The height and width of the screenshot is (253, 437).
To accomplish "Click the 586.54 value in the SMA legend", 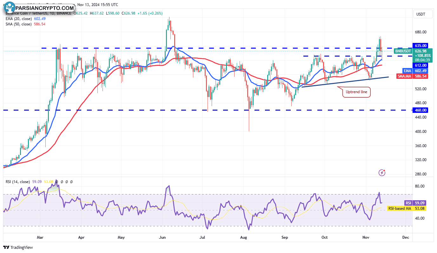I will pyautogui.click(x=40, y=24).
